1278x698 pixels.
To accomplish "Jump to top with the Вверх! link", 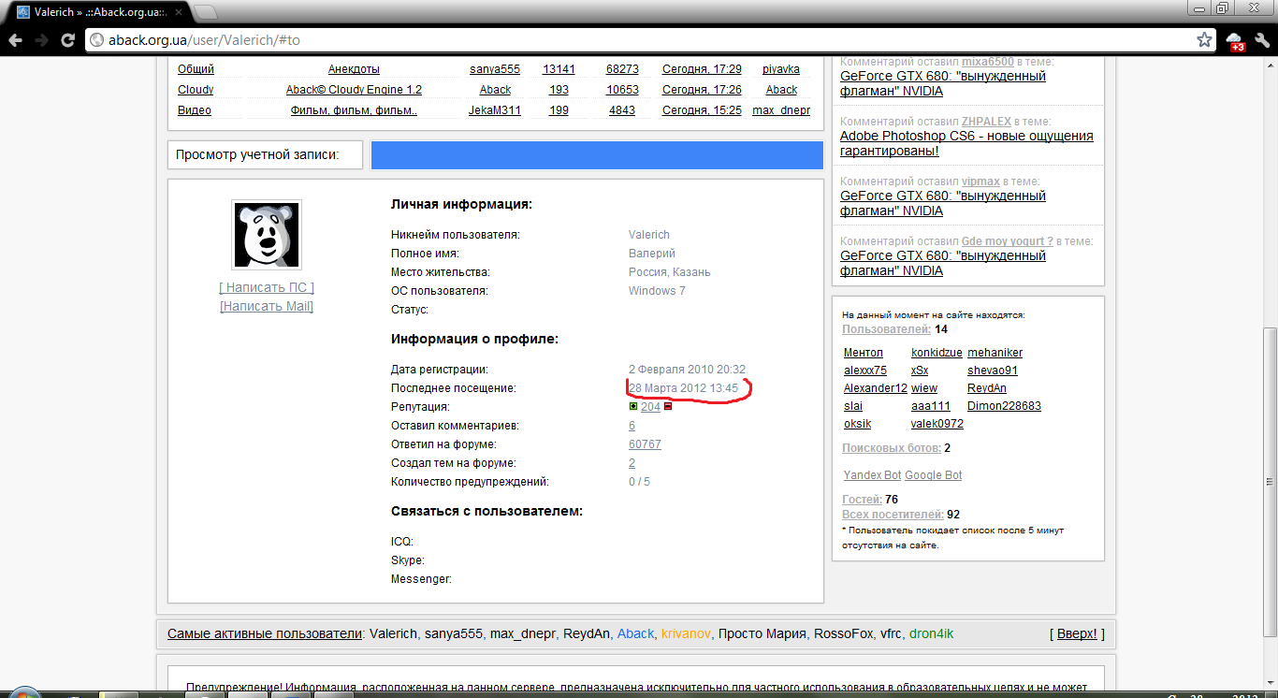I will tap(1077, 633).
